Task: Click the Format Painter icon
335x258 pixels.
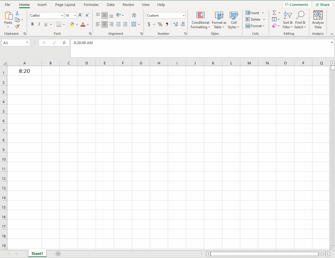Action: point(17,26)
